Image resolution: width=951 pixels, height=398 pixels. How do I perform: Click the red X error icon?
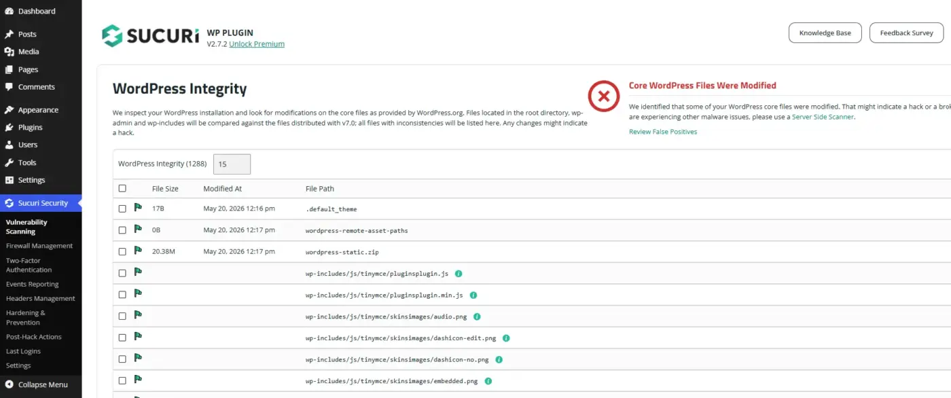[x=603, y=96]
